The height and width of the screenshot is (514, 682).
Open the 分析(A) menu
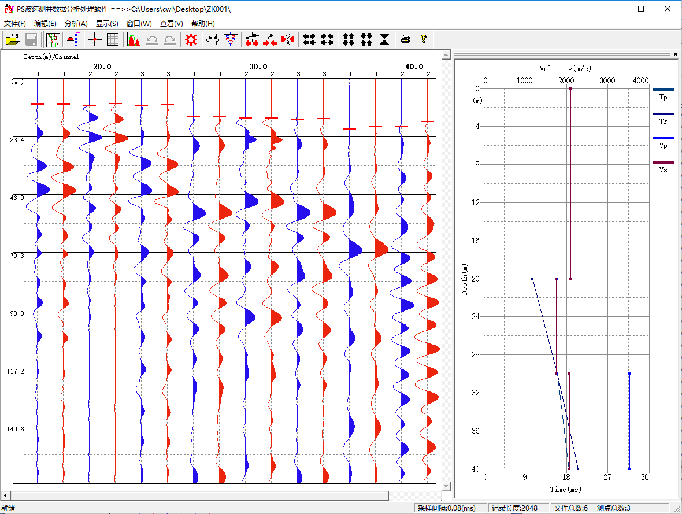76,24
